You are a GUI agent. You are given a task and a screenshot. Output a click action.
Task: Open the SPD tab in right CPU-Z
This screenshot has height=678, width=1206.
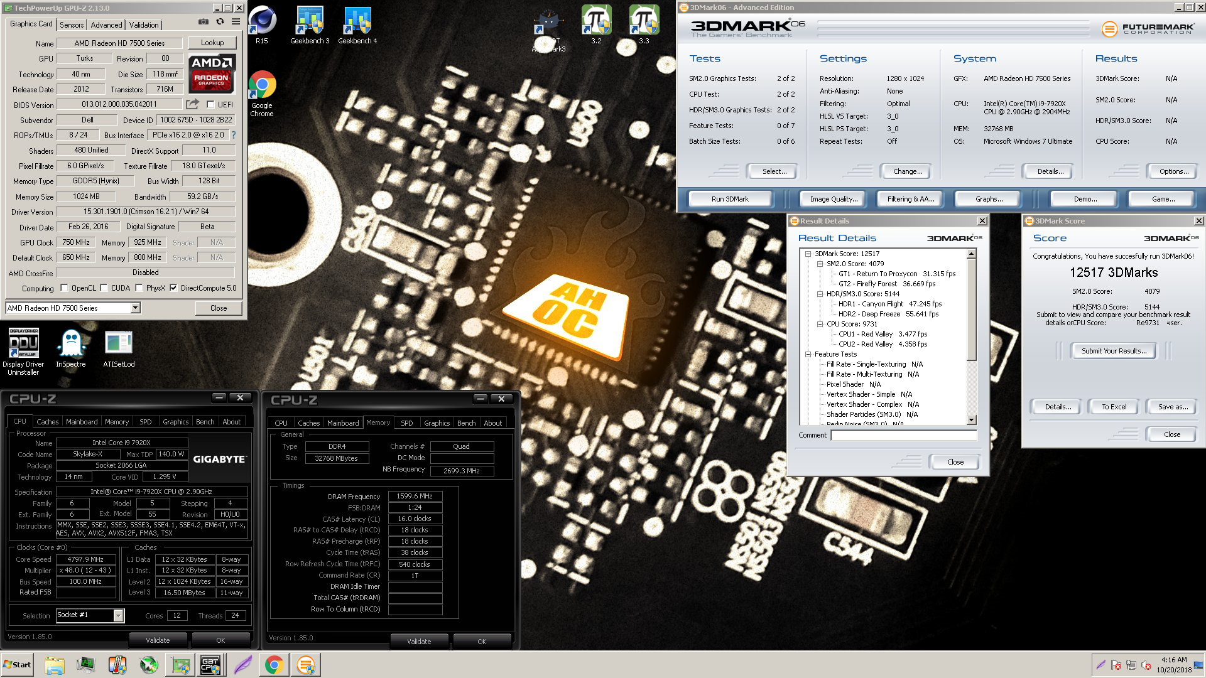[407, 423]
